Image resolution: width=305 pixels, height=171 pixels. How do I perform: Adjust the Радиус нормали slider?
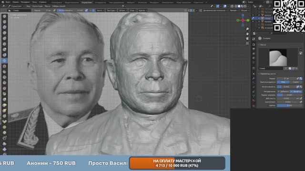coord(289,95)
